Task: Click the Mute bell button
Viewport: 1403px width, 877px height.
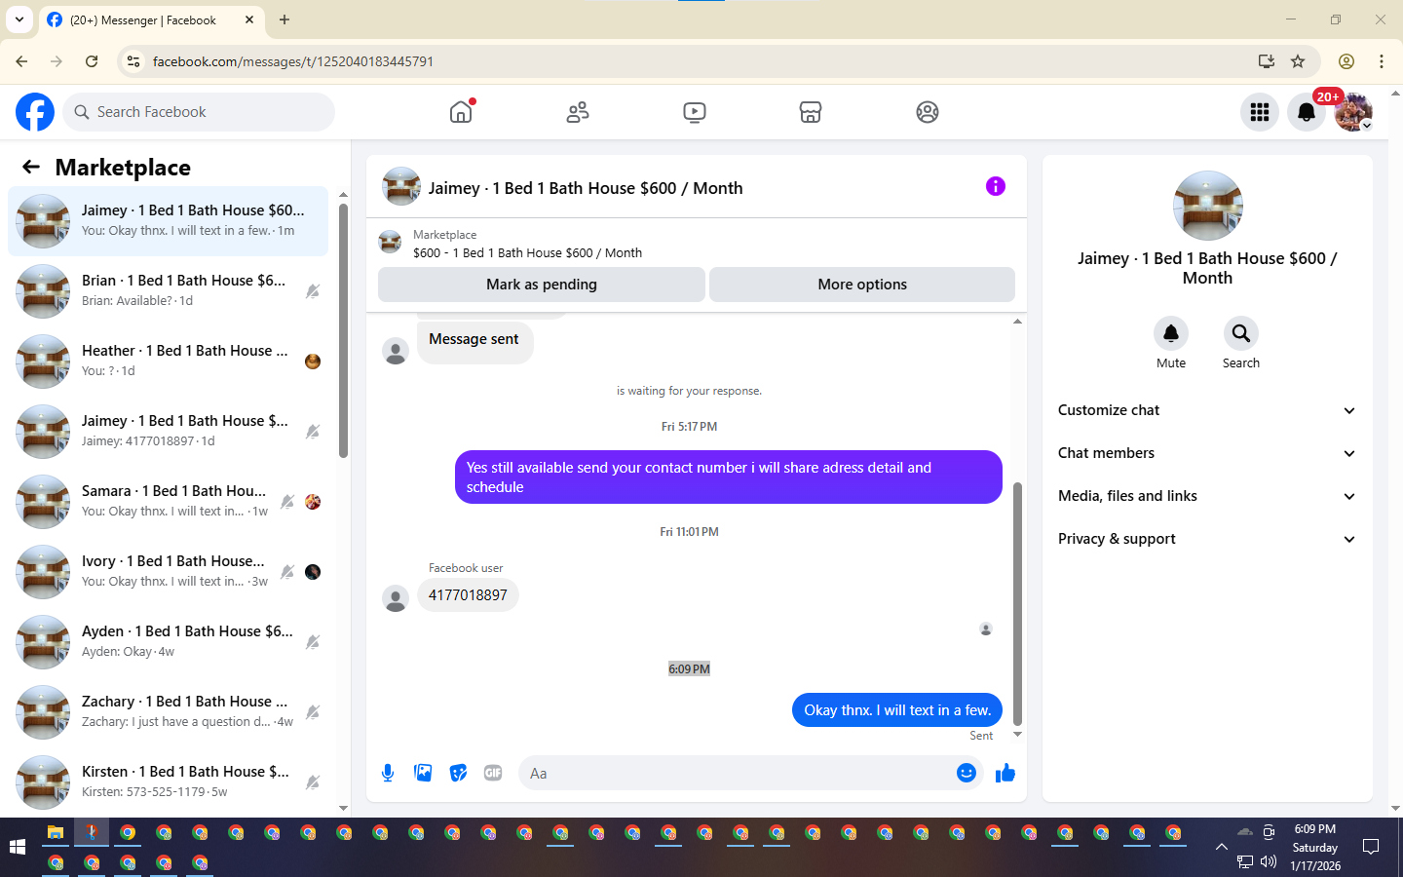Action: click(1171, 333)
